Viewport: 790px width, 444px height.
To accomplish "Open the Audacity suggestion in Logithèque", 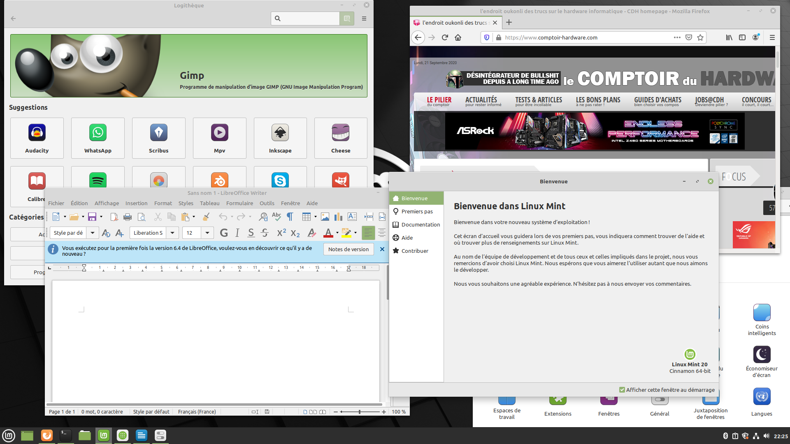I will point(37,138).
